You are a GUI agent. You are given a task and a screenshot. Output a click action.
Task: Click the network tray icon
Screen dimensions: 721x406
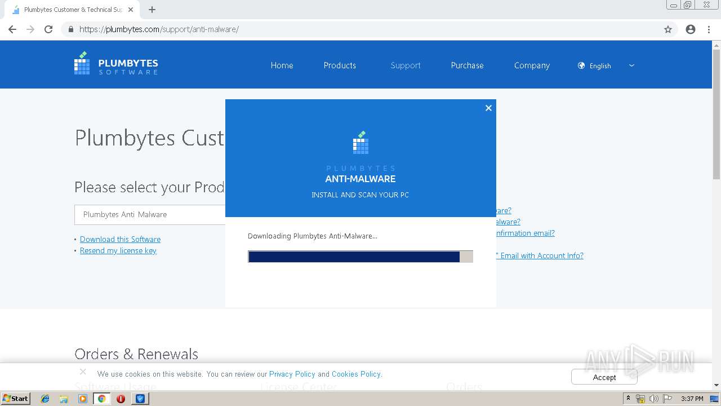(x=640, y=399)
